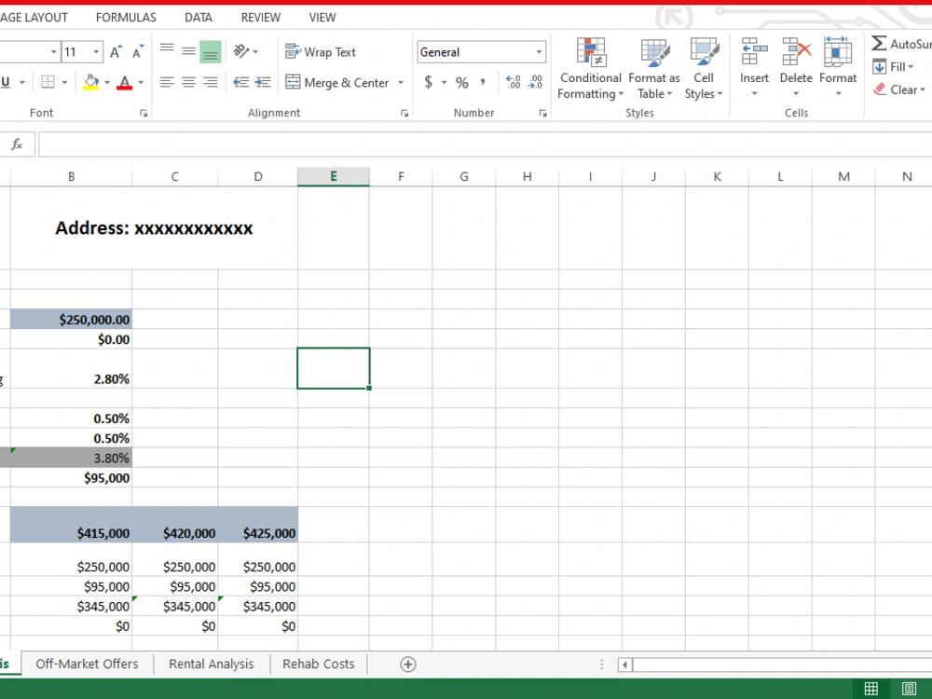The height and width of the screenshot is (699, 932).
Task: Switch to Normal view in status bar
Action: pos(871,689)
